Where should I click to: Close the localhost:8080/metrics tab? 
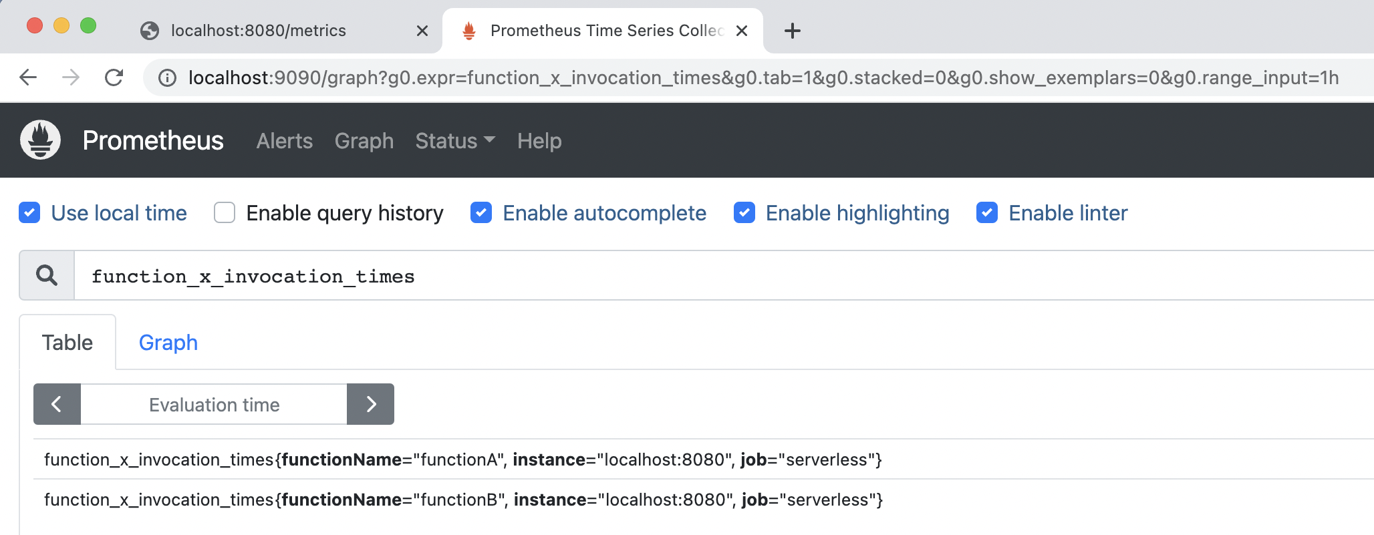422,31
